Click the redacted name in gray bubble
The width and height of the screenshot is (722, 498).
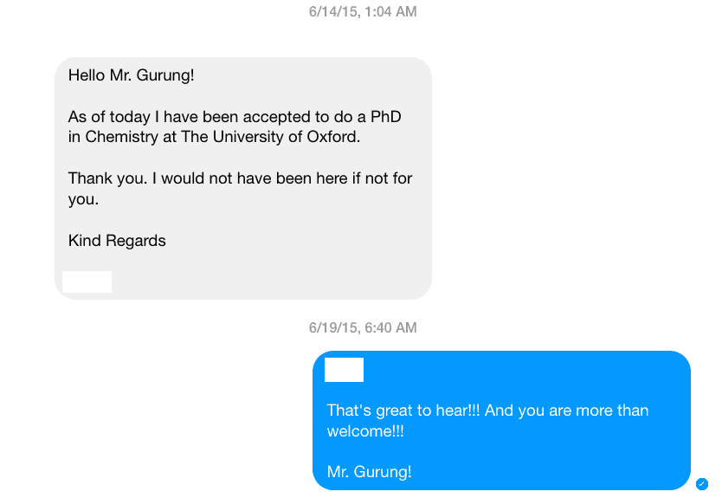click(87, 281)
